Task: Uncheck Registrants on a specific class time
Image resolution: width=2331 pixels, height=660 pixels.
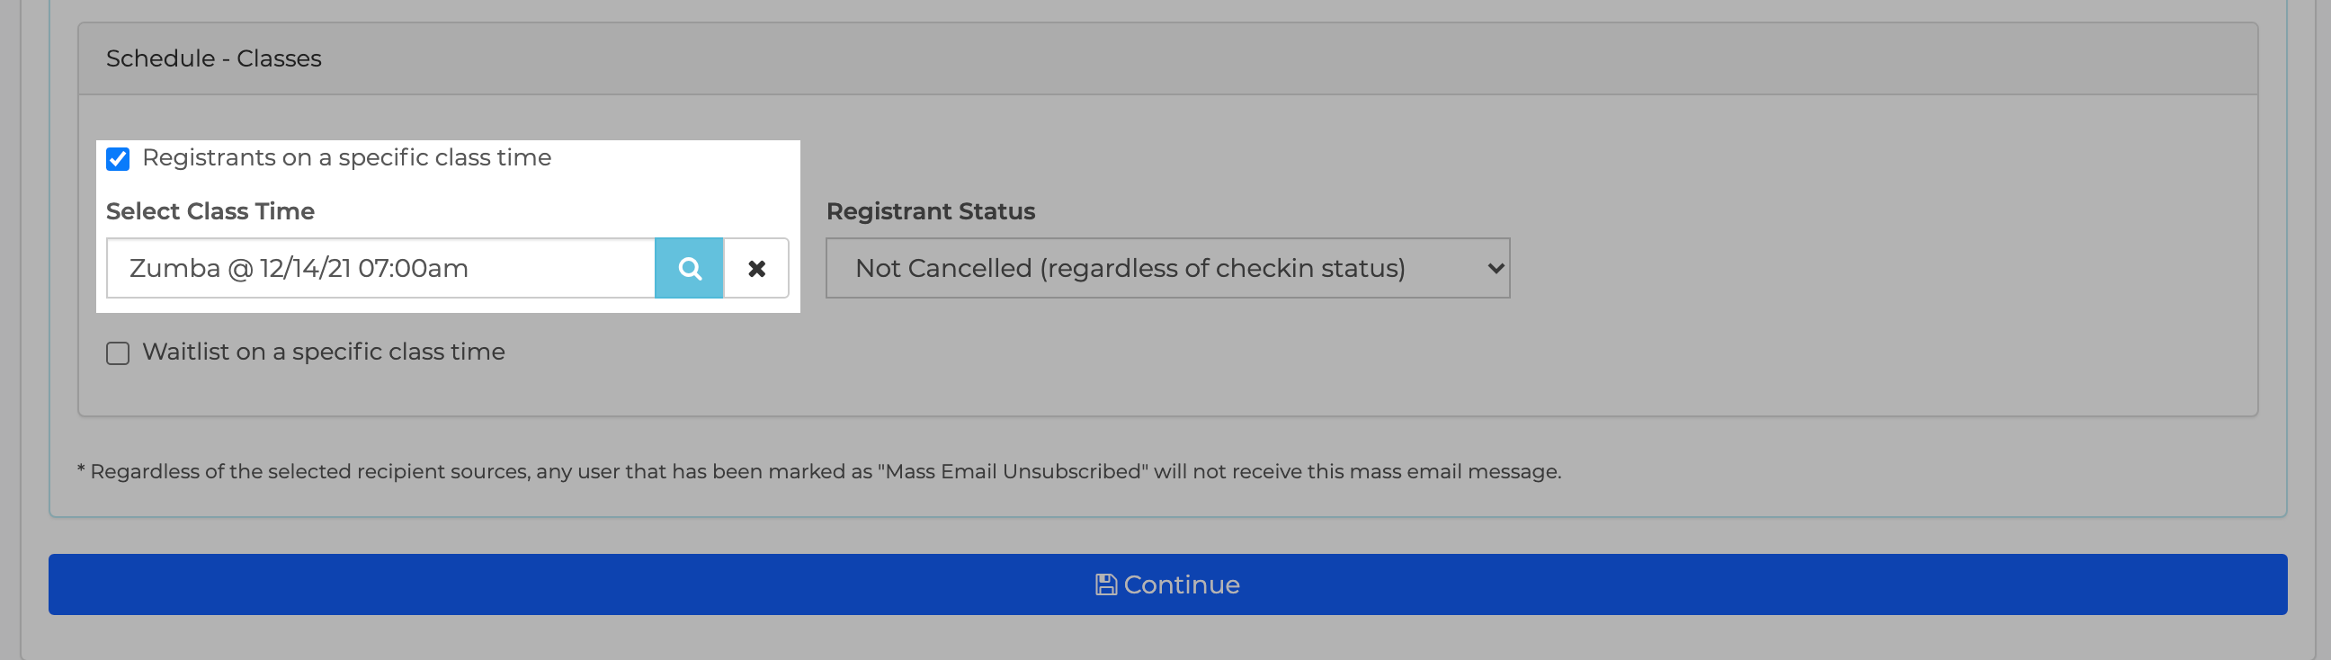Action: click(118, 159)
